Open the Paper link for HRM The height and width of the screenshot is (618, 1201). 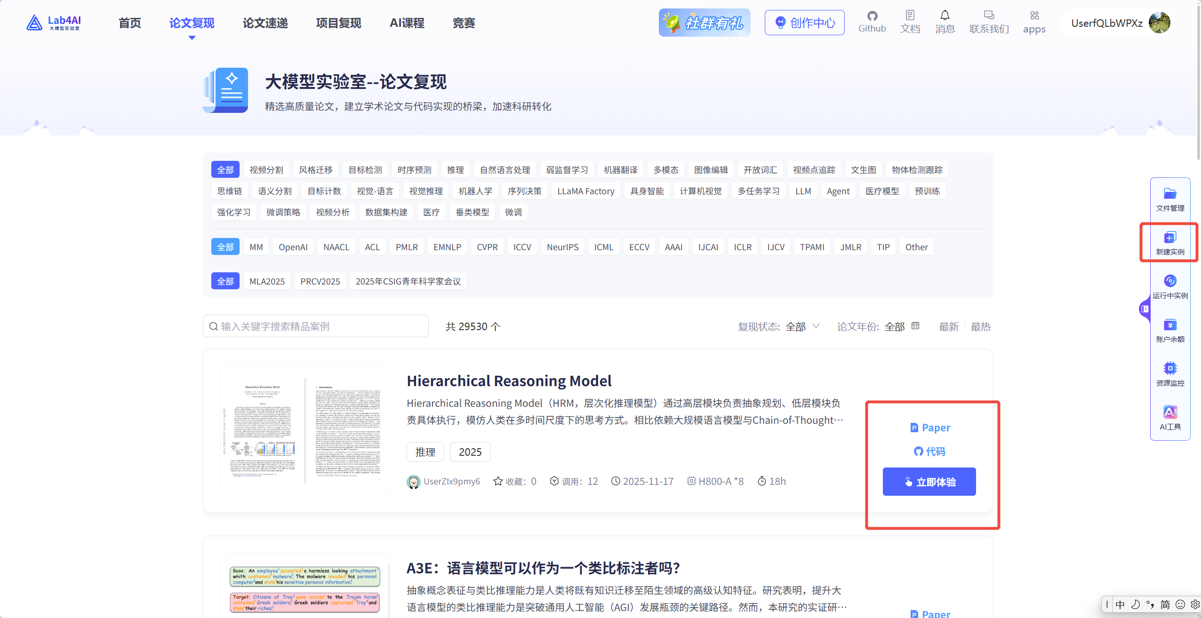point(930,428)
